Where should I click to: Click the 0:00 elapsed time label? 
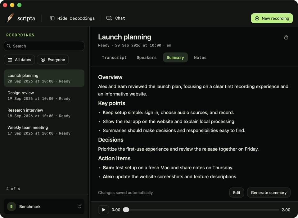click(x=116, y=210)
